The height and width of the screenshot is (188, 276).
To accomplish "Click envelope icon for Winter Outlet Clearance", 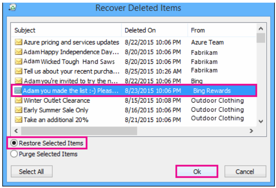I will point(18,100).
